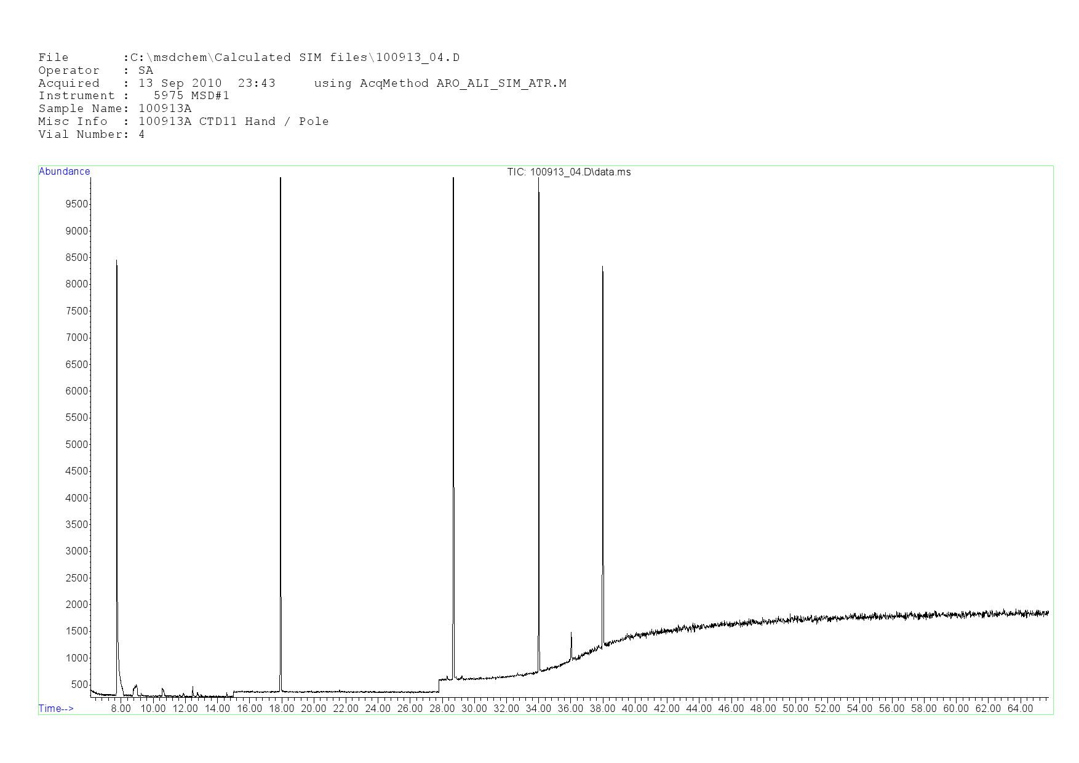The height and width of the screenshot is (763, 1079).
Task: Click the Sample Name value 100913A
Action: pos(165,109)
